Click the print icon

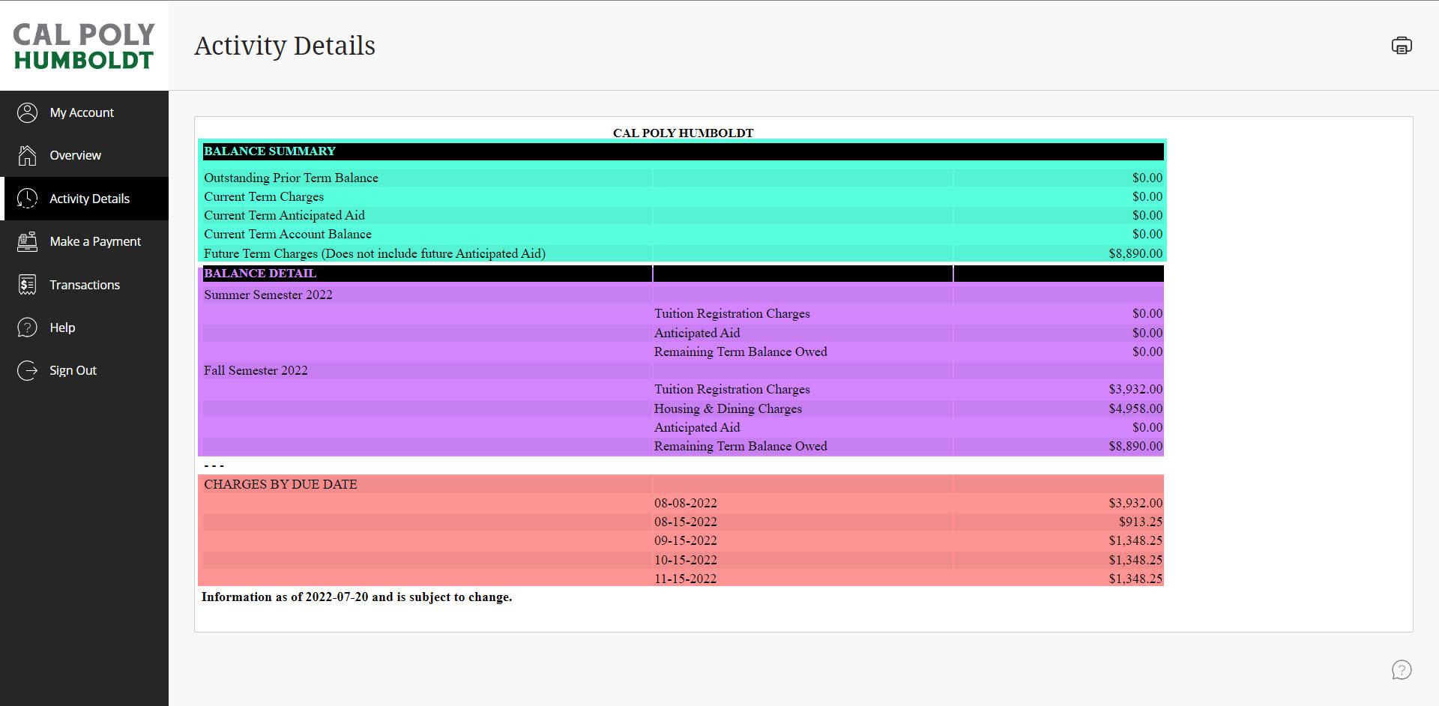tap(1402, 46)
